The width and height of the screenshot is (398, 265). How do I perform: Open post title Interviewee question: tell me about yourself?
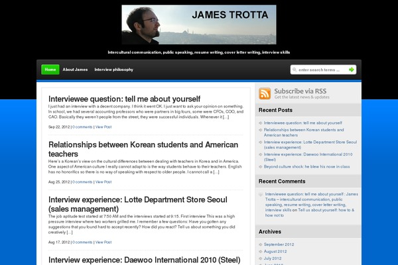pos(124,99)
